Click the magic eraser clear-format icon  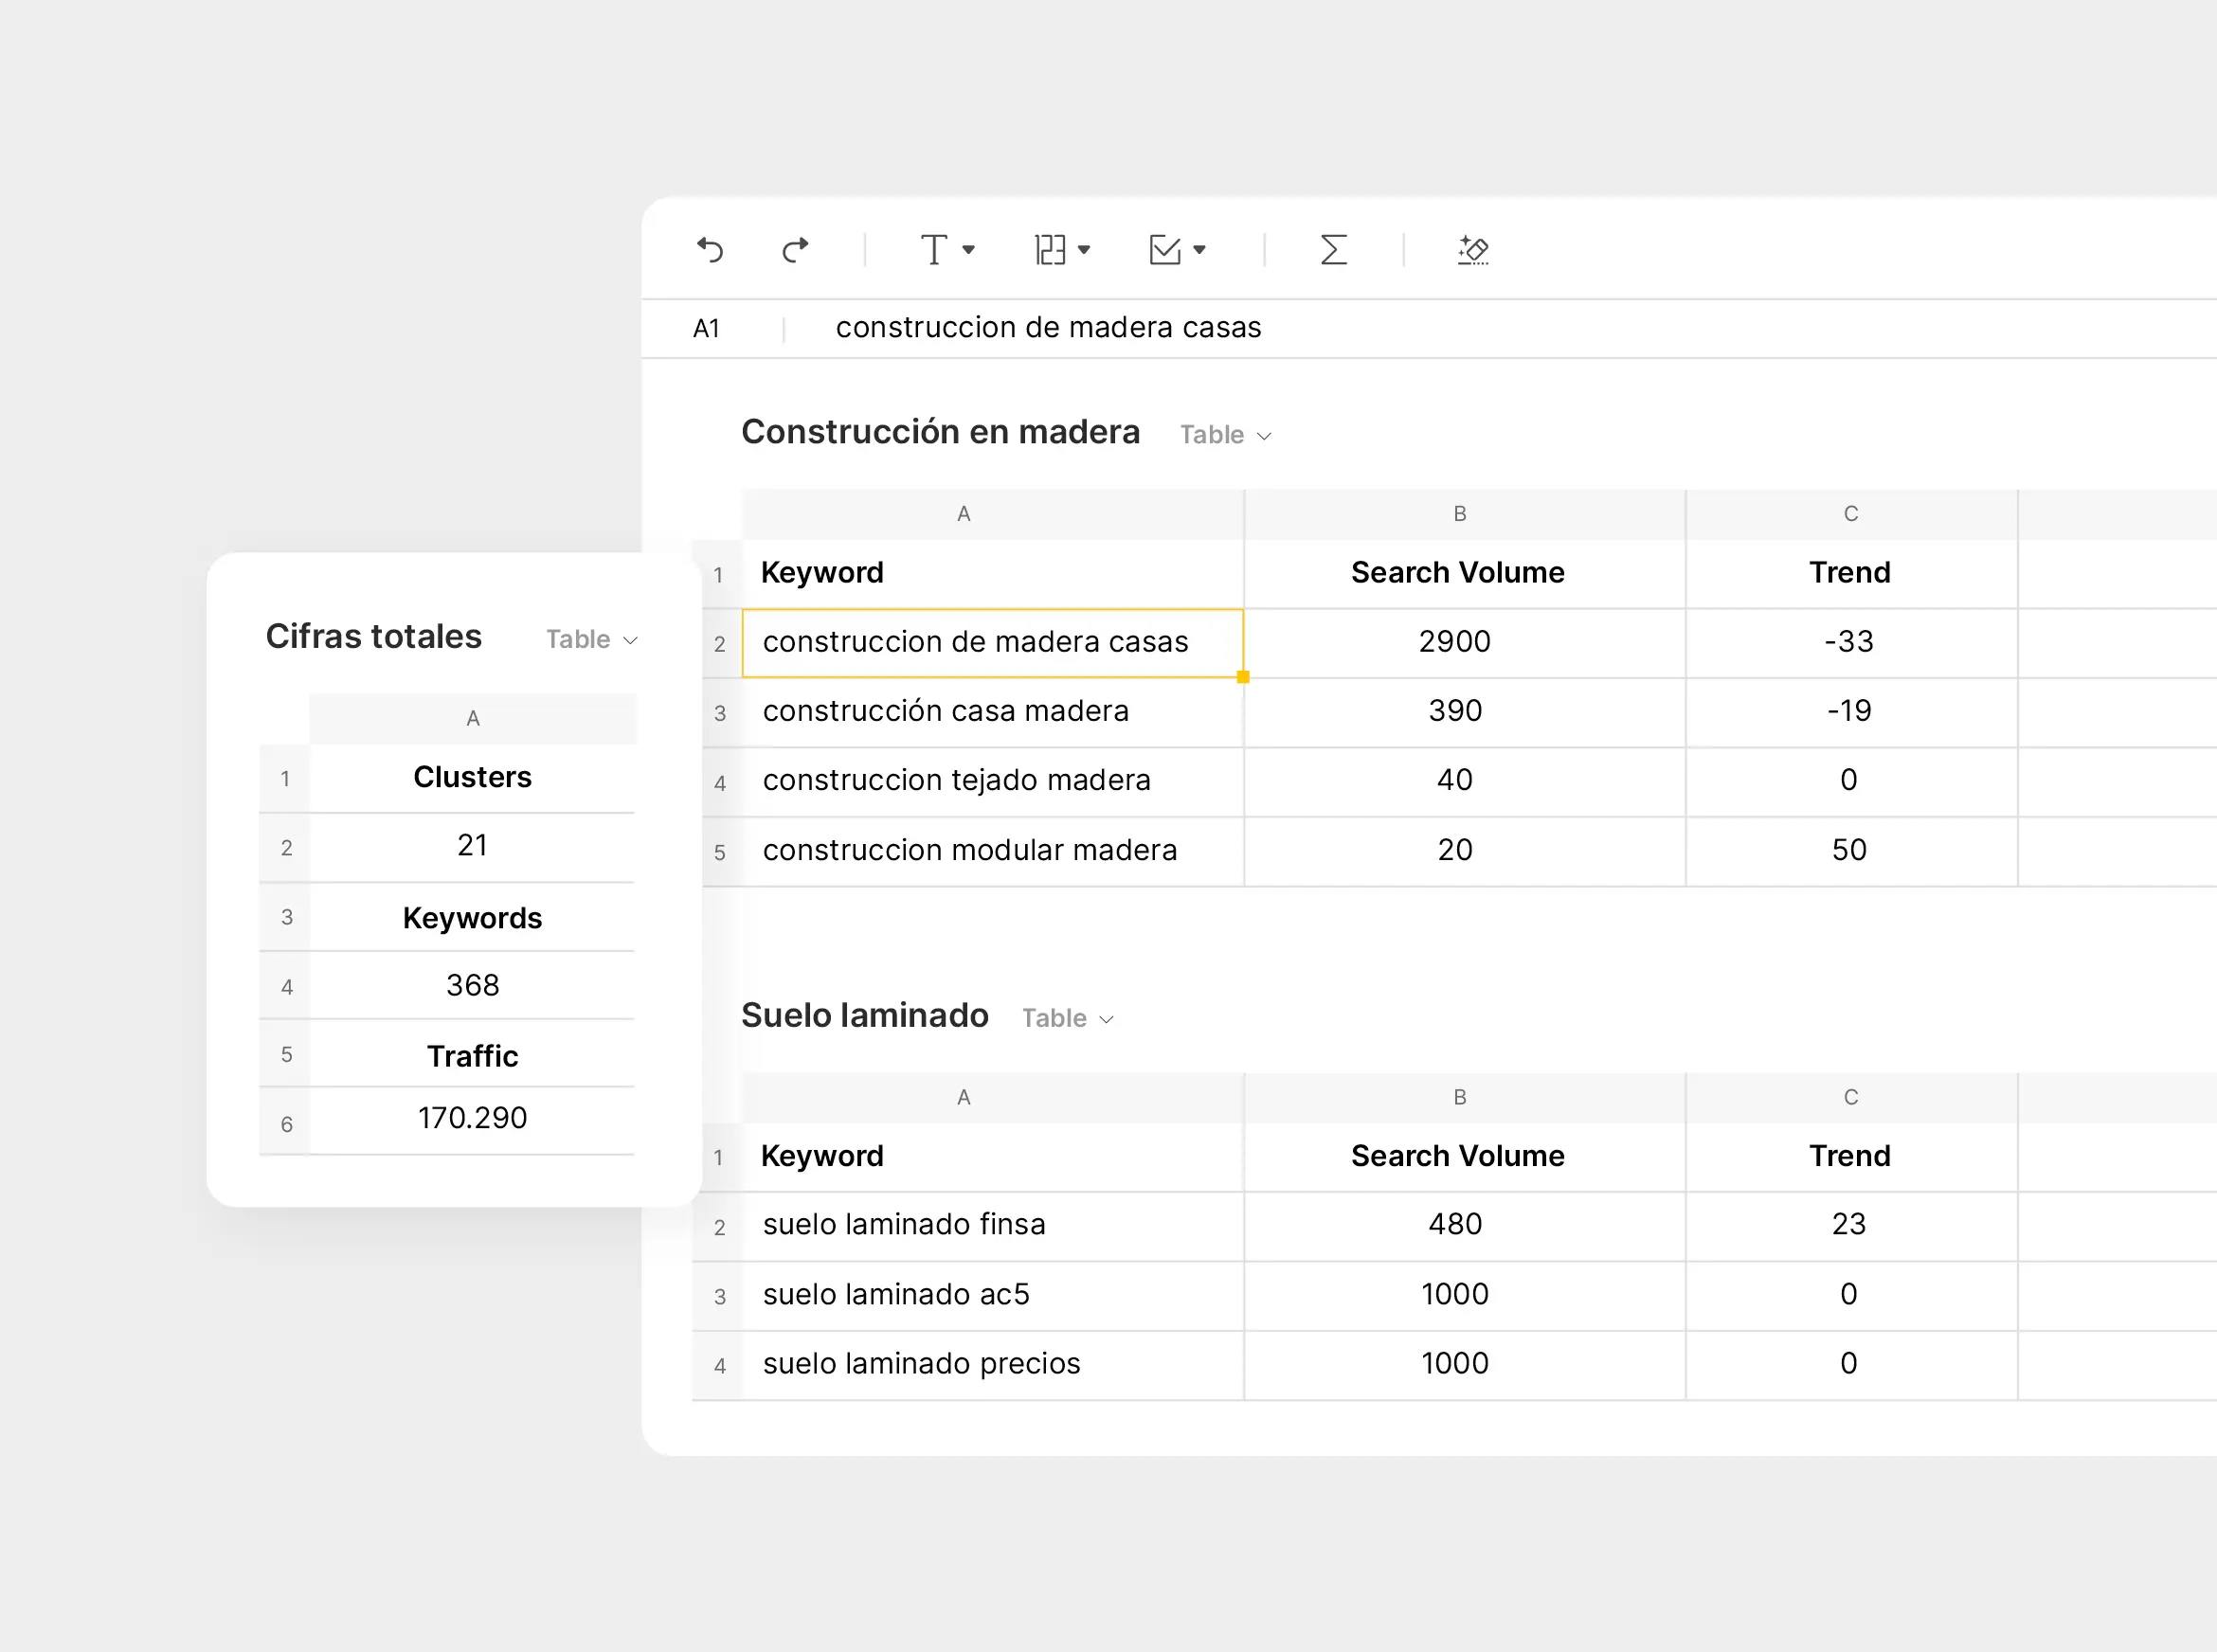1473,249
